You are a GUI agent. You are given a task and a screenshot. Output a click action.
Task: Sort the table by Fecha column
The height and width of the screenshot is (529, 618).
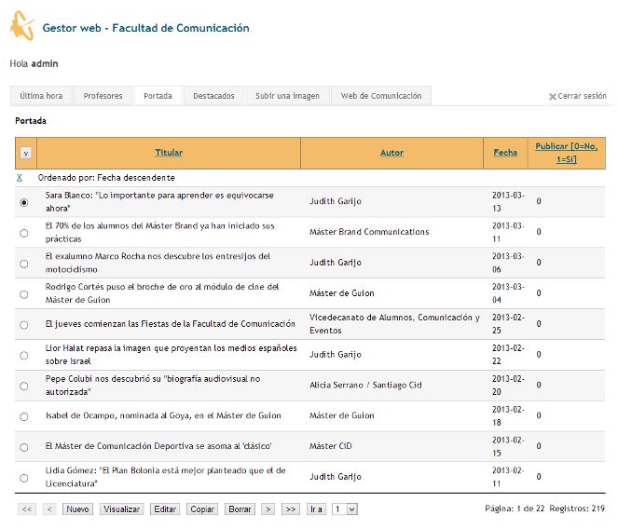pyautogui.click(x=505, y=153)
